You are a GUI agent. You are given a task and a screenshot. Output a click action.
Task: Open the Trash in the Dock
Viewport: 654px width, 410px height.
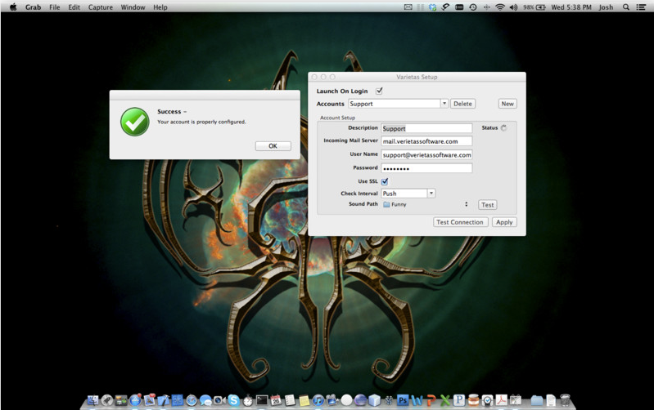click(x=565, y=400)
